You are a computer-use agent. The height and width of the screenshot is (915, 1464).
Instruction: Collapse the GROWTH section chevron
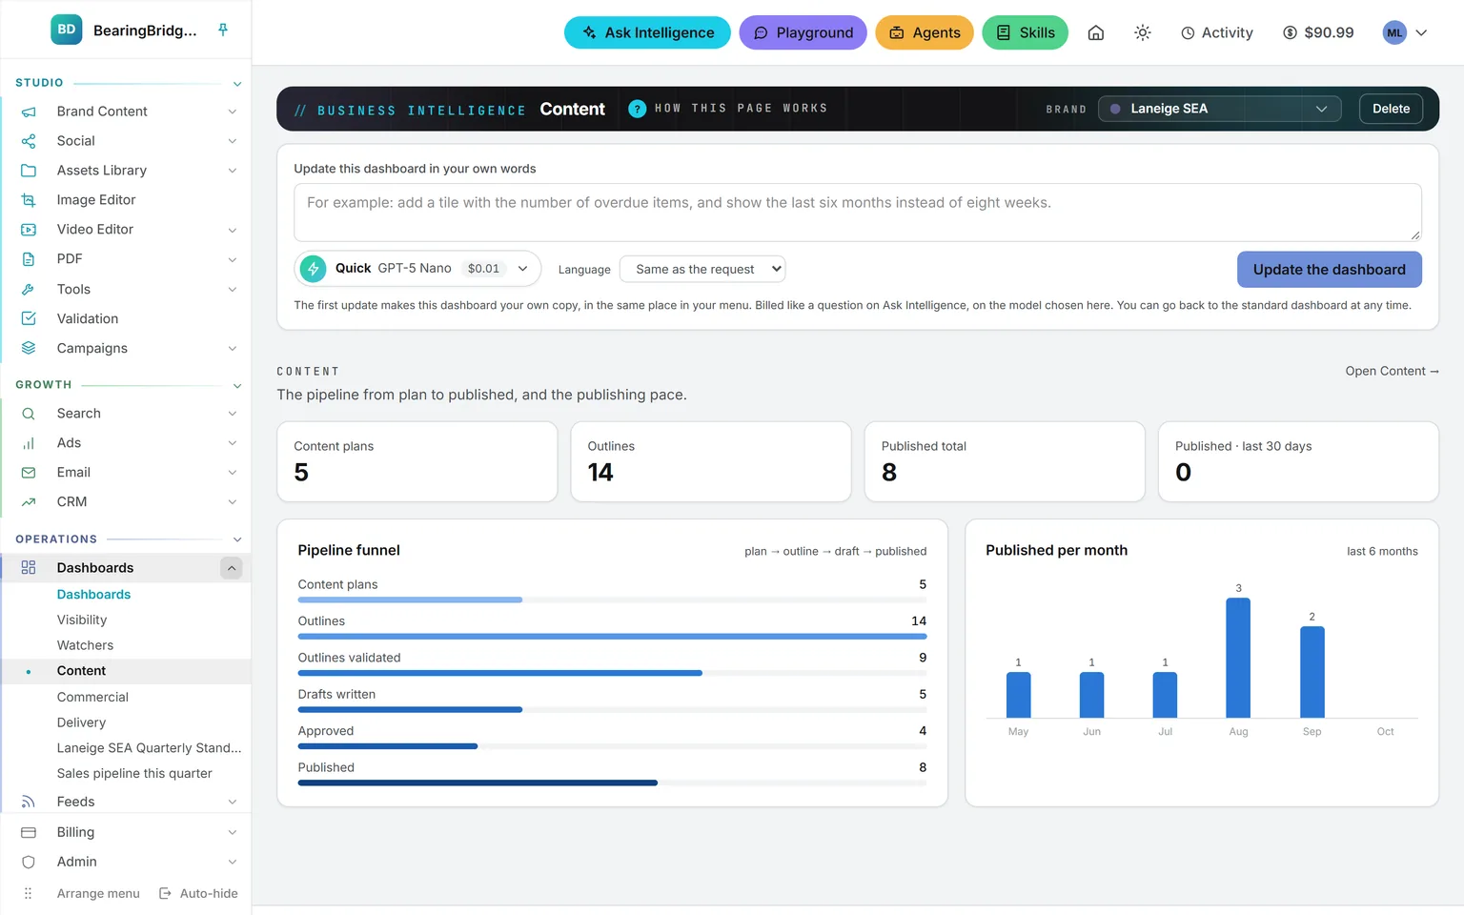237,386
